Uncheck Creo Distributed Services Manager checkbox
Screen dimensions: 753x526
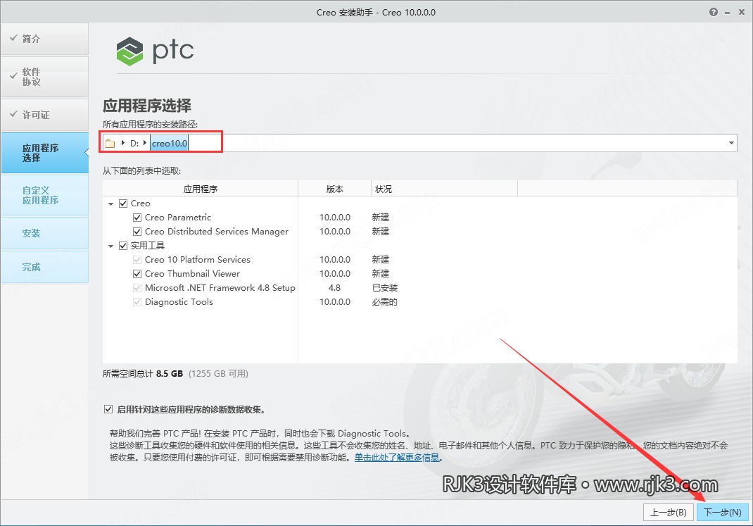[x=137, y=232]
